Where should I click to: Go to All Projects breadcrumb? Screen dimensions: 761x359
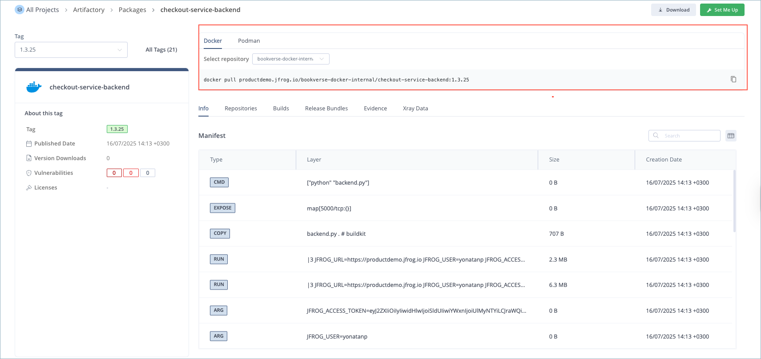pyautogui.click(x=43, y=10)
